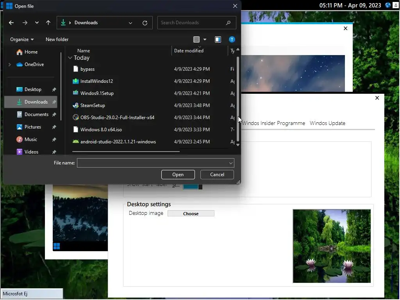Unpin Desktop using its pin icon
Image resolution: width=400 pixels, height=300 pixels.
pos(54,89)
